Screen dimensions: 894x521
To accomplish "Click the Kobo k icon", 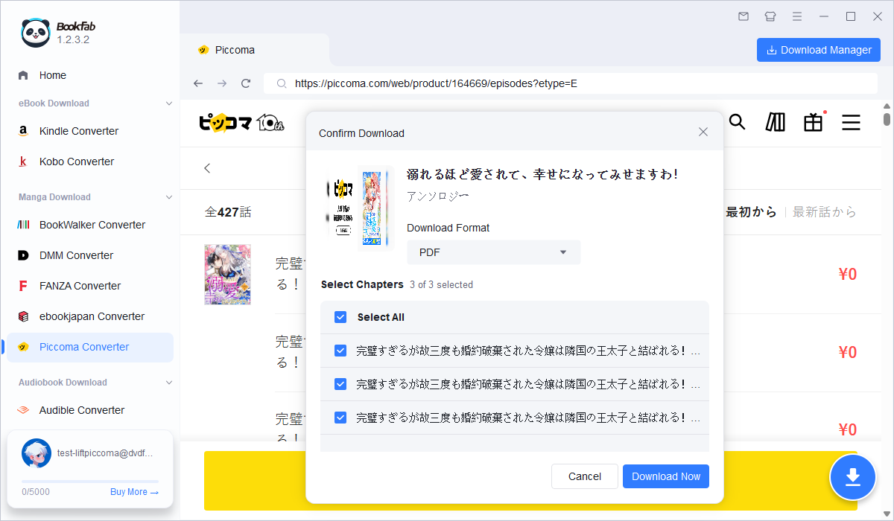I will click(x=23, y=162).
